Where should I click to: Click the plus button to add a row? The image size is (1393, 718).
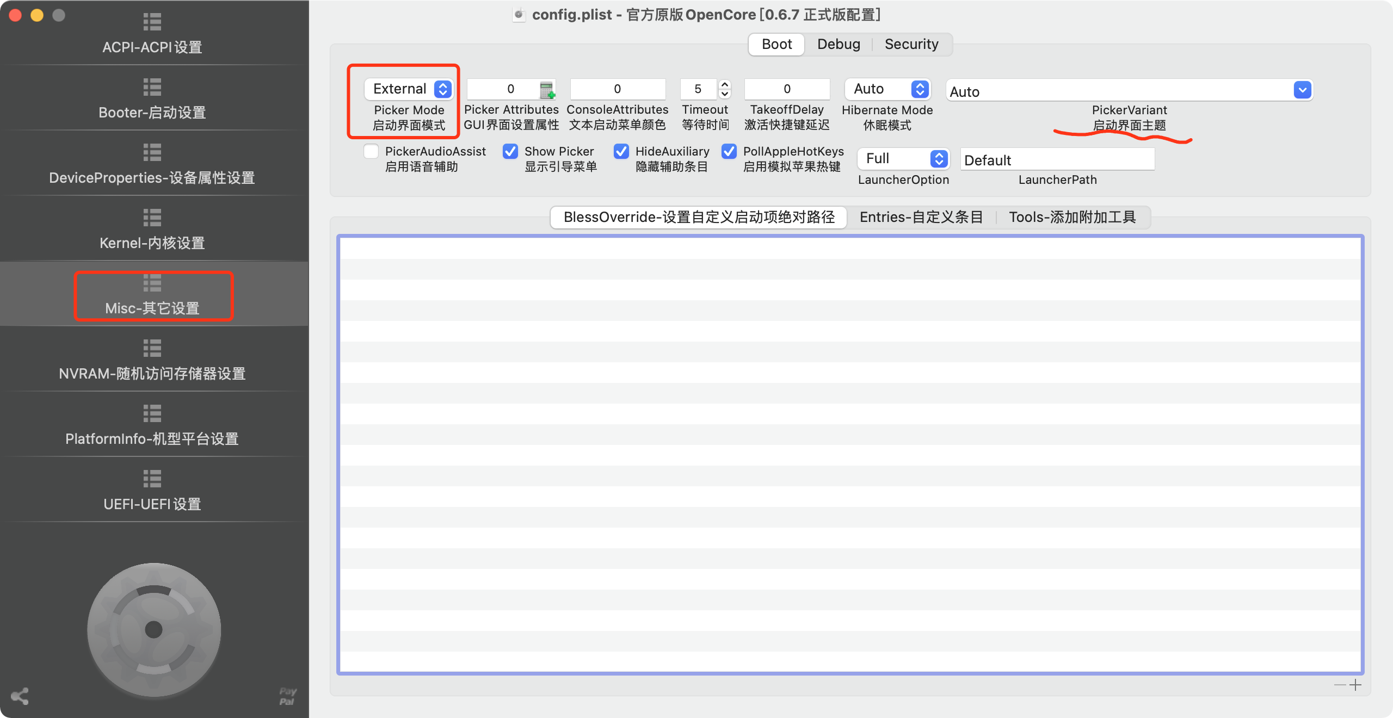tap(1355, 685)
